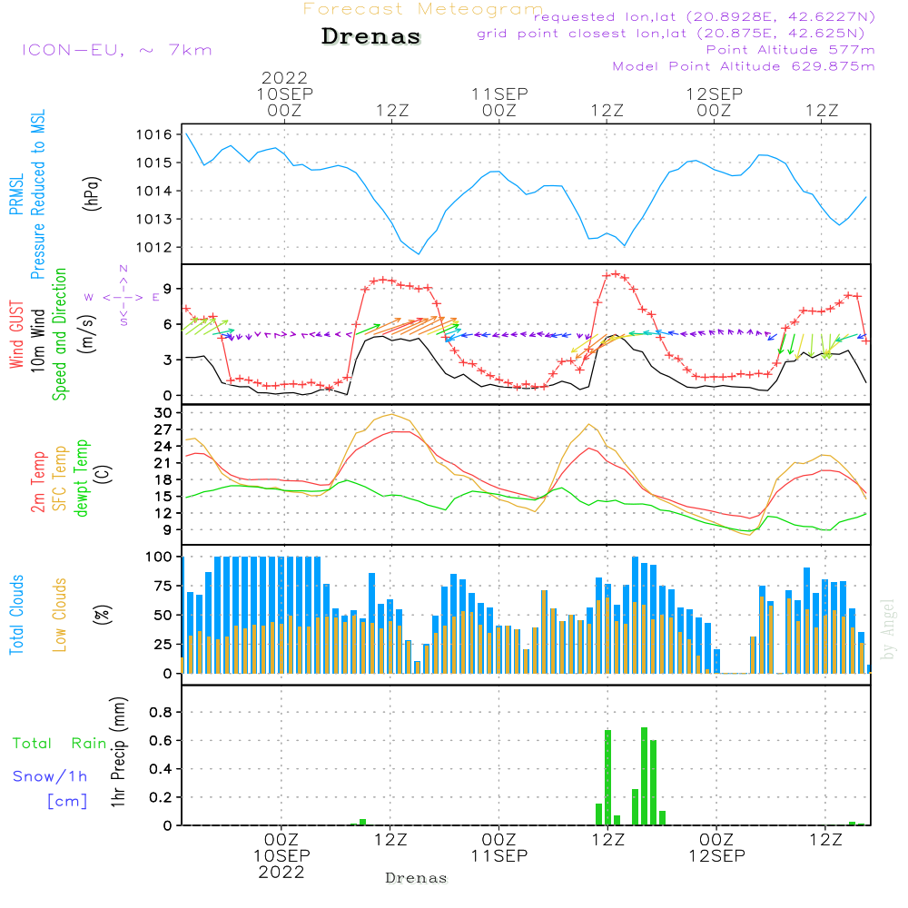Click the 2022 year label on bottom axis
Image resolution: width=908 pixels, height=908 pixels.
(281, 872)
